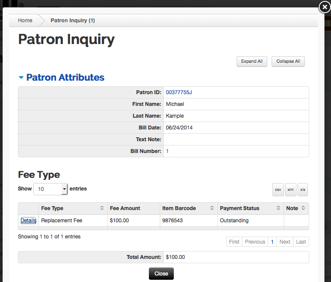
Task: Click the Collapse All button
Action: pyautogui.click(x=288, y=61)
